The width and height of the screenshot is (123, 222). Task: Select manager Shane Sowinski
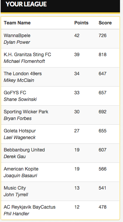pyautogui.click(x=20, y=99)
